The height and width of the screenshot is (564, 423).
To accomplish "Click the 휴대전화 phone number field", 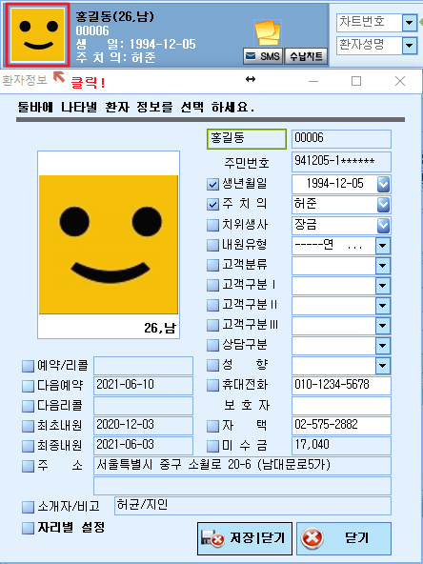I will click(x=341, y=386).
